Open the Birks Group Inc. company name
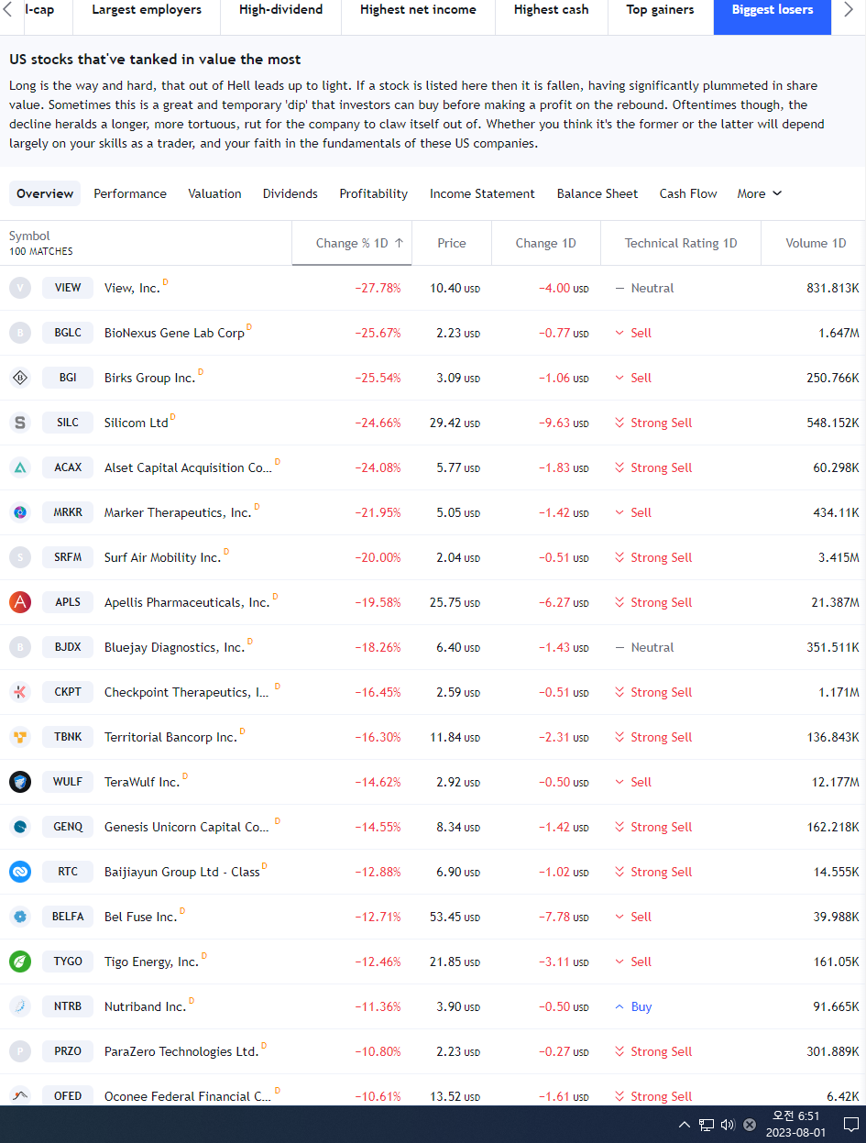 149,378
